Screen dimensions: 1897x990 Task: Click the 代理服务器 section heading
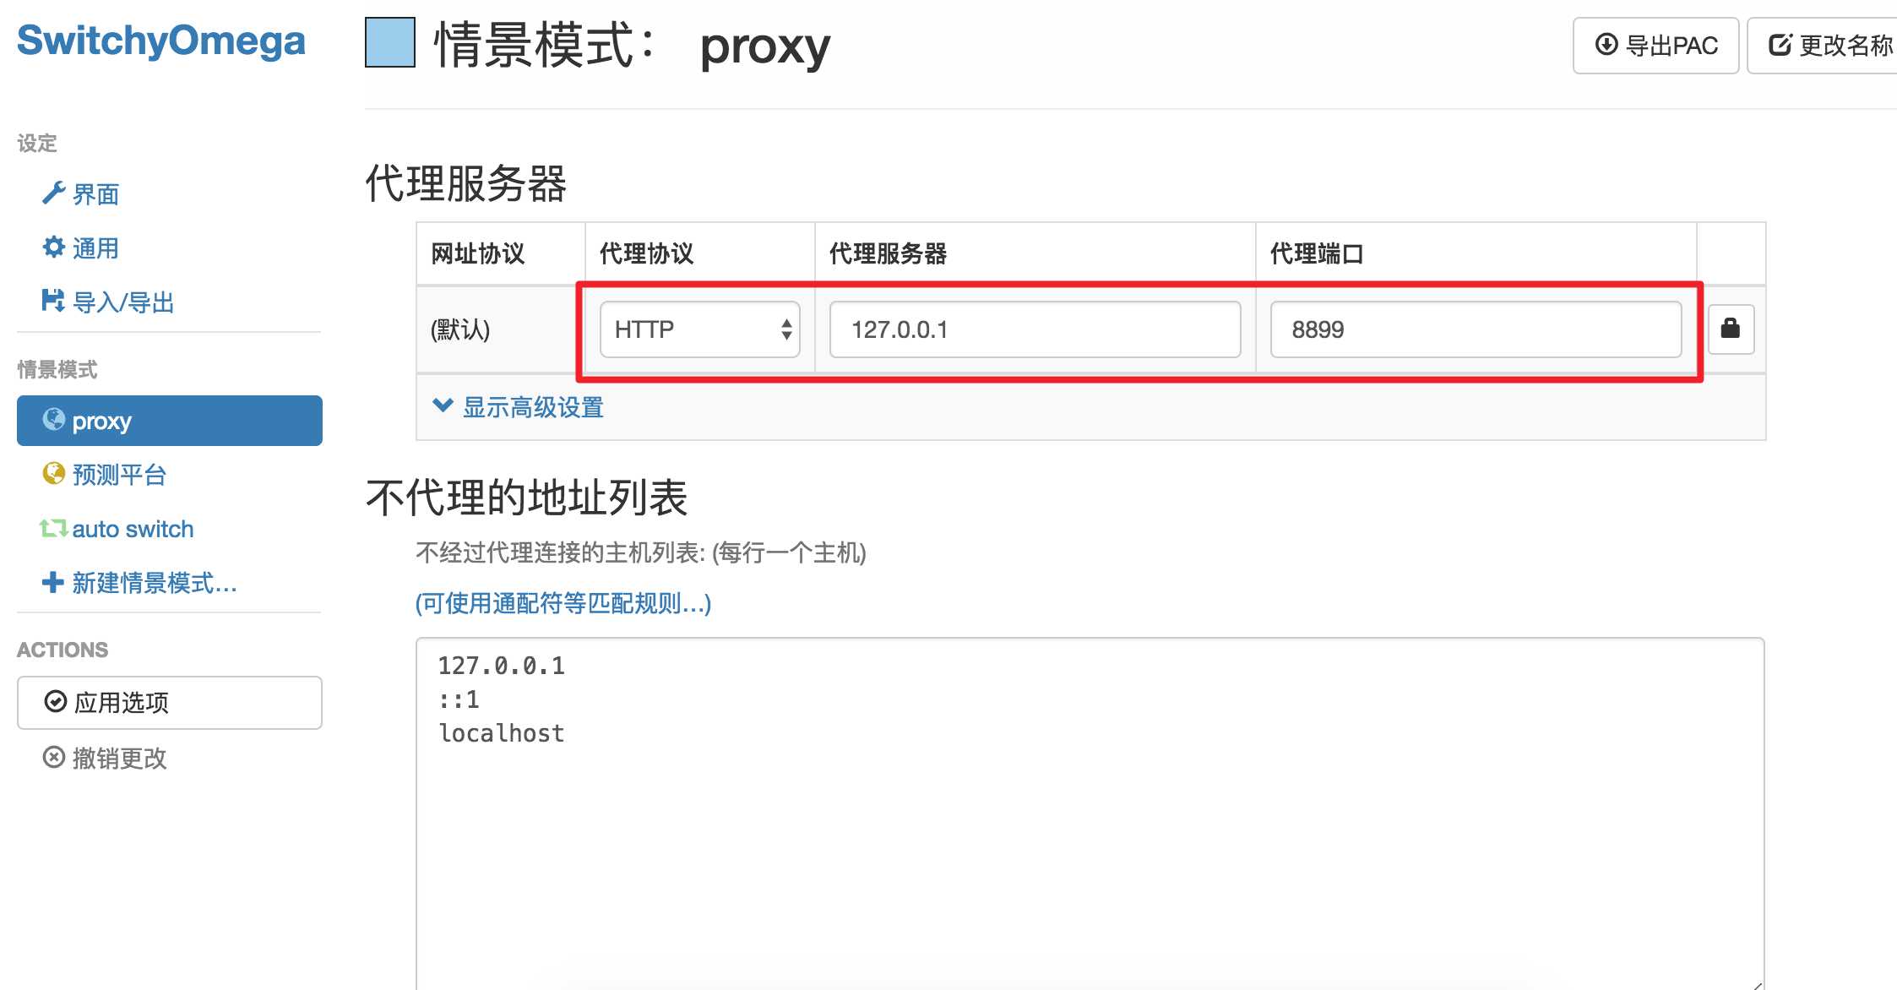(x=466, y=182)
